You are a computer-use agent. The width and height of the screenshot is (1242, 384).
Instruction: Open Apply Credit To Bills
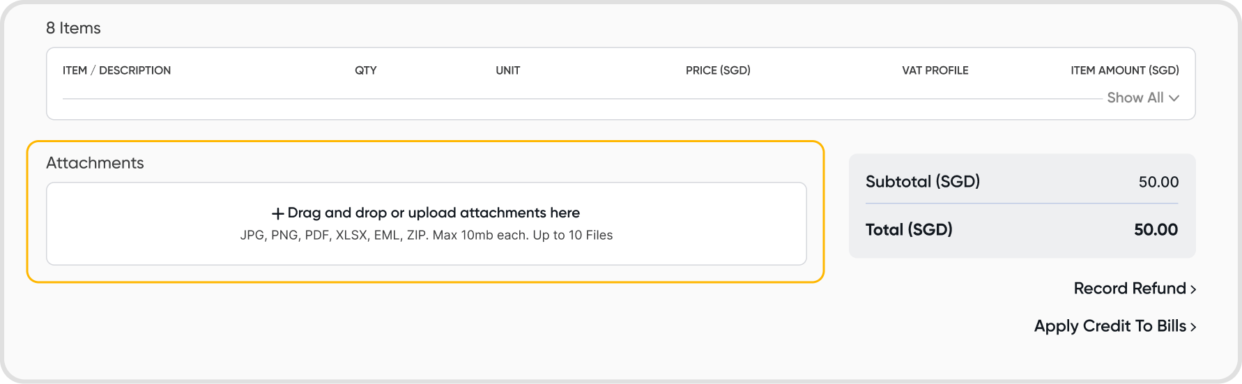pos(1110,326)
